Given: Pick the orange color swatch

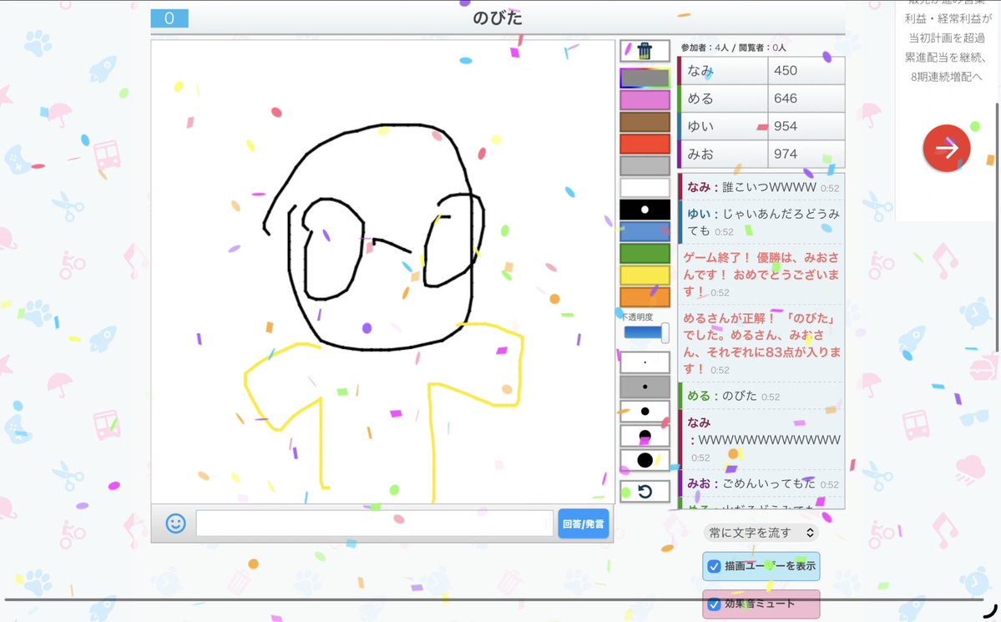Looking at the screenshot, I should coord(645,297).
